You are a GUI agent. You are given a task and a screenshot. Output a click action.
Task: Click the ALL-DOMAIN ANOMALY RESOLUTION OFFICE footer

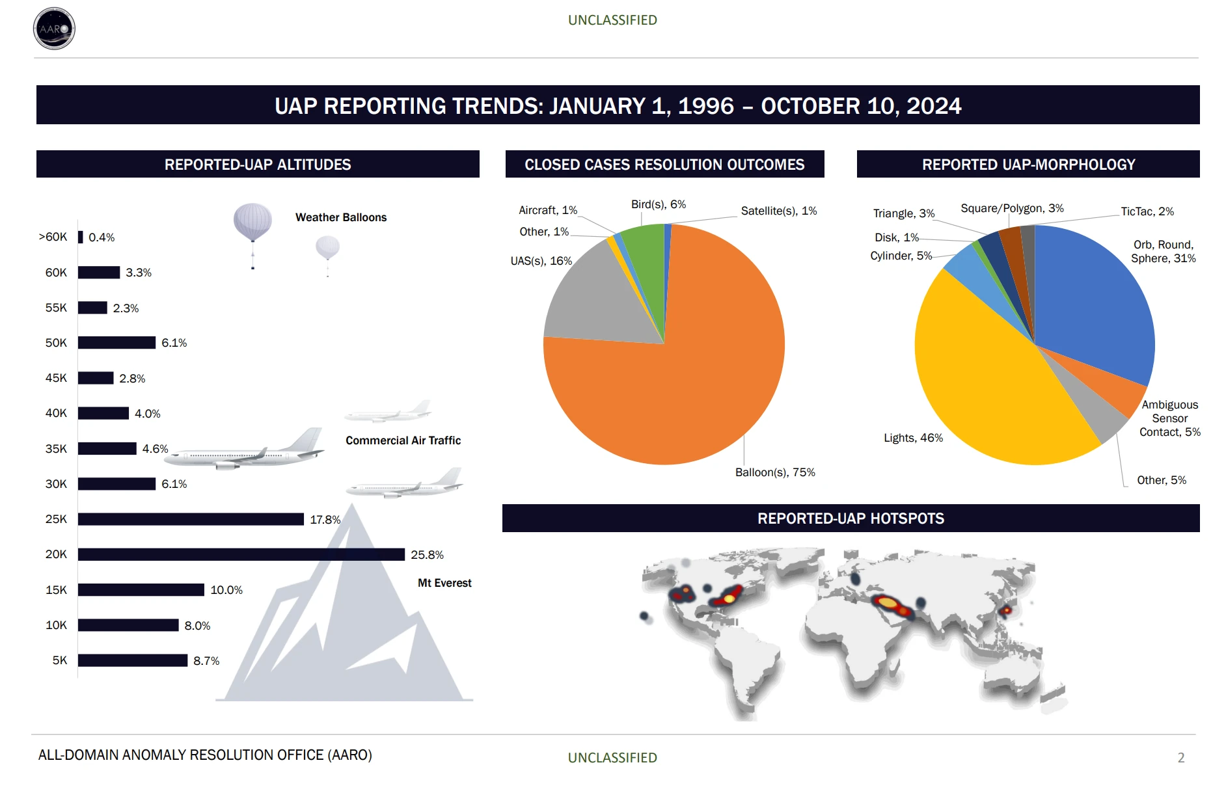click(x=205, y=755)
